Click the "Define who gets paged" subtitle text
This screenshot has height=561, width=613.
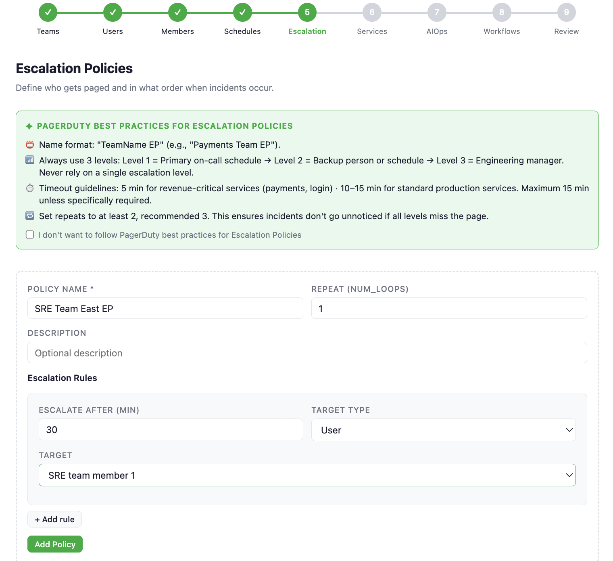(145, 88)
